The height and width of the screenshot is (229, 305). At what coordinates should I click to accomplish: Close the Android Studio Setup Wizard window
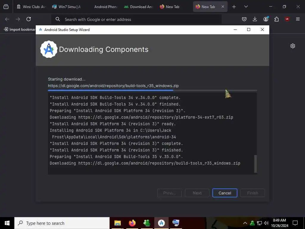tap(262, 30)
